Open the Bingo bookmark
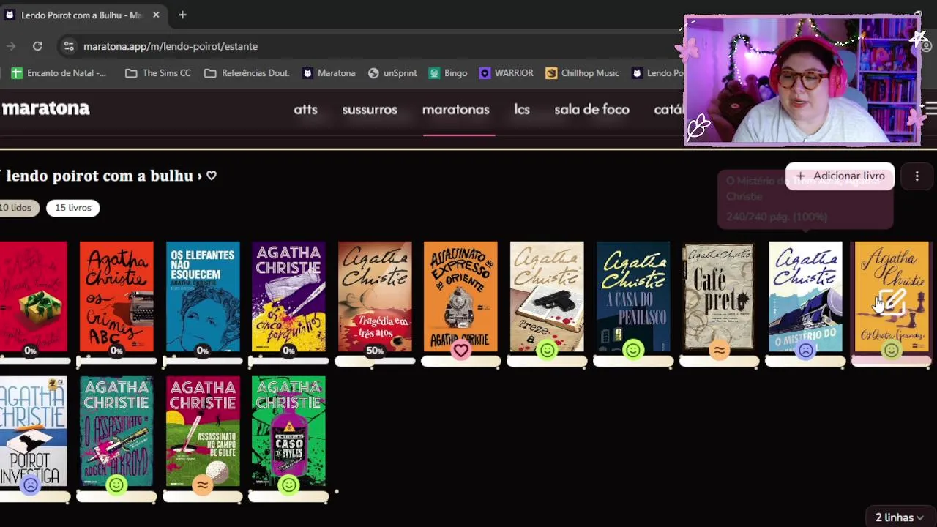The width and height of the screenshot is (937, 527). [x=448, y=73]
